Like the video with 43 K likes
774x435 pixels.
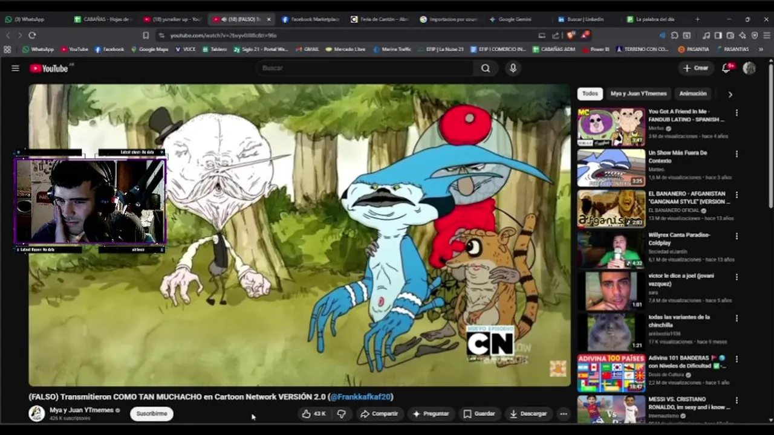[314, 414]
